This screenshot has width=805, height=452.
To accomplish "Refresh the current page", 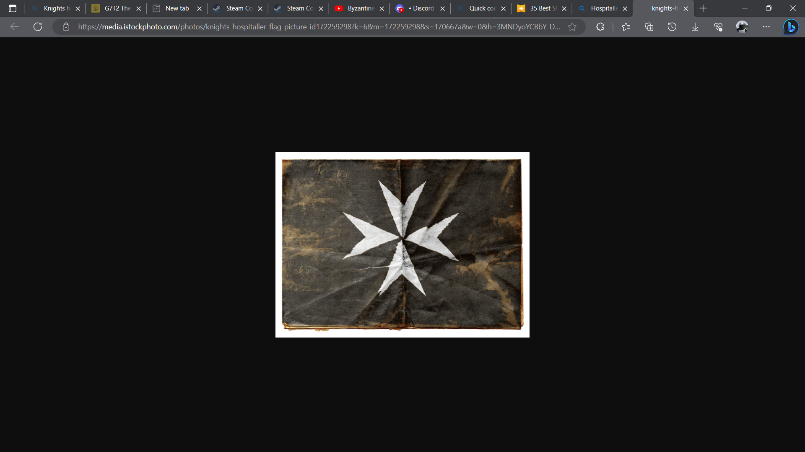I will (x=38, y=27).
